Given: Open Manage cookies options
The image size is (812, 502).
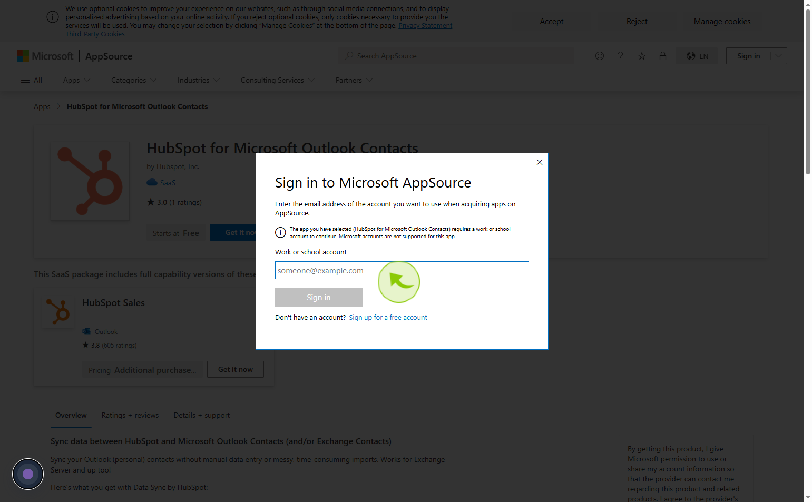Looking at the screenshot, I should (x=722, y=22).
